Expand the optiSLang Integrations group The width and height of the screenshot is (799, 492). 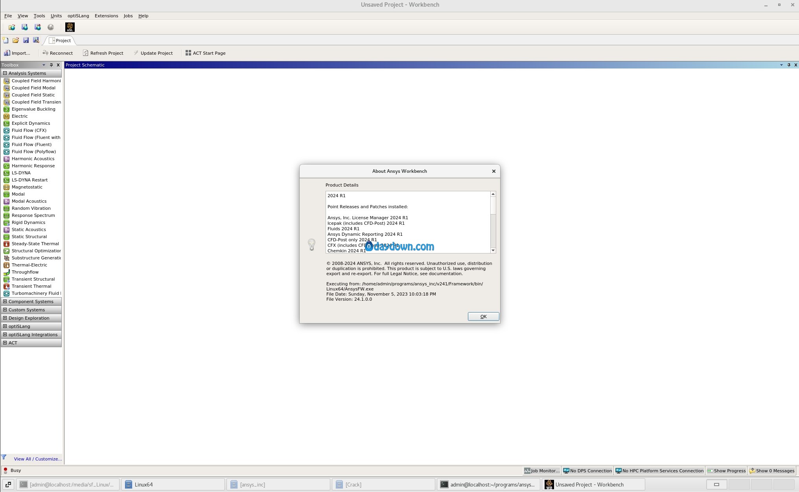tap(5, 335)
